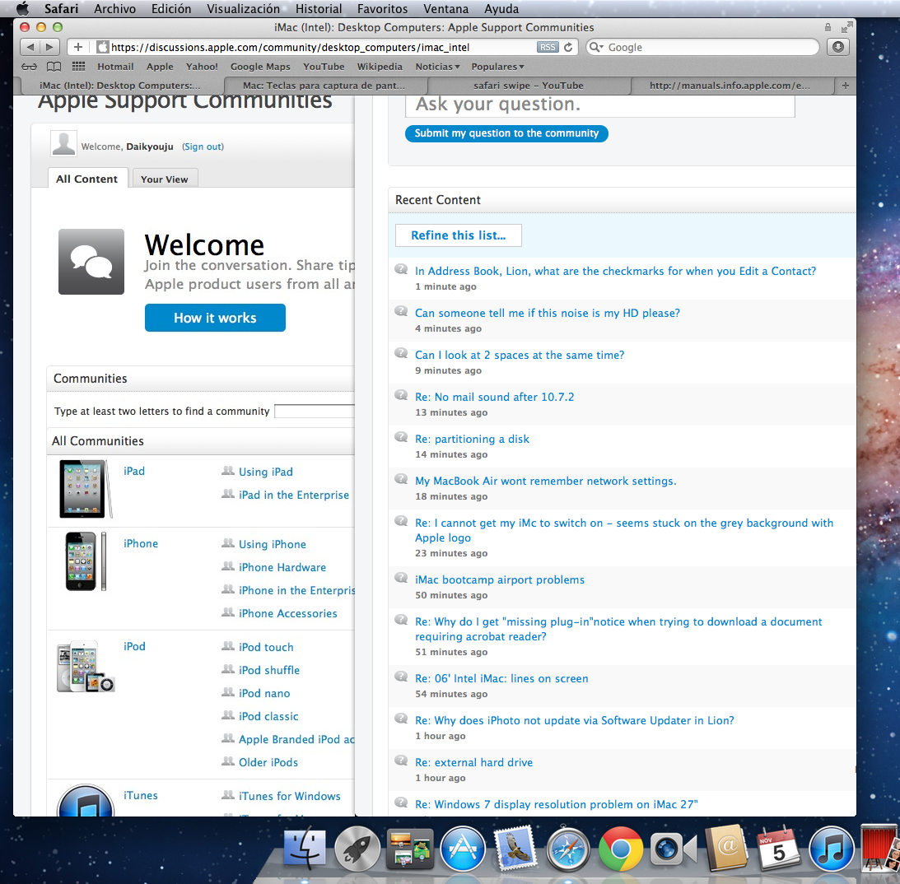Viewport: 900px width, 884px height.
Task: Click Submit my question to the community
Action: [x=506, y=133]
